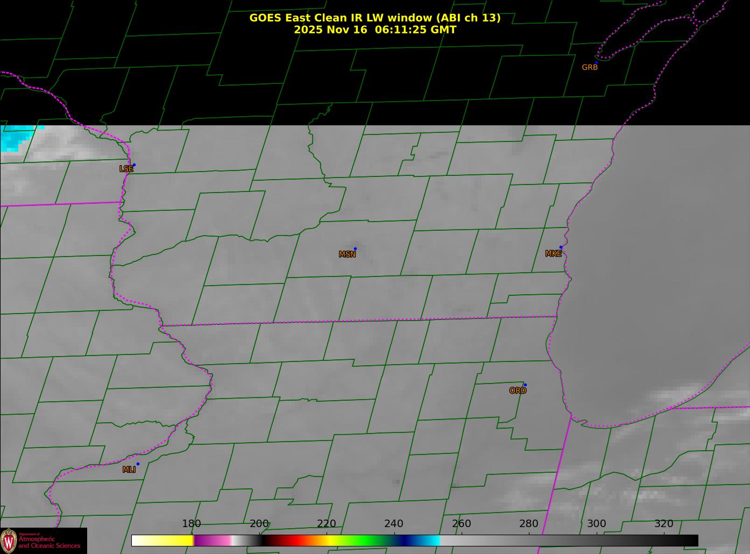Click the 260 value on the color scale
750x554 pixels.
pyautogui.click(x=462, y=524)
